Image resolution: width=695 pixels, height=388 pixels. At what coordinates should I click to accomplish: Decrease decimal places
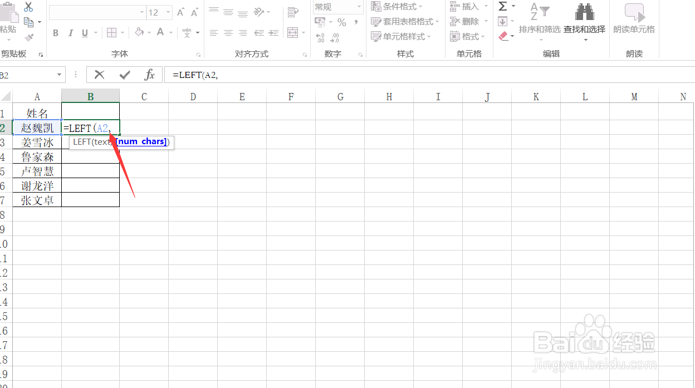click(x=335, y=38)
